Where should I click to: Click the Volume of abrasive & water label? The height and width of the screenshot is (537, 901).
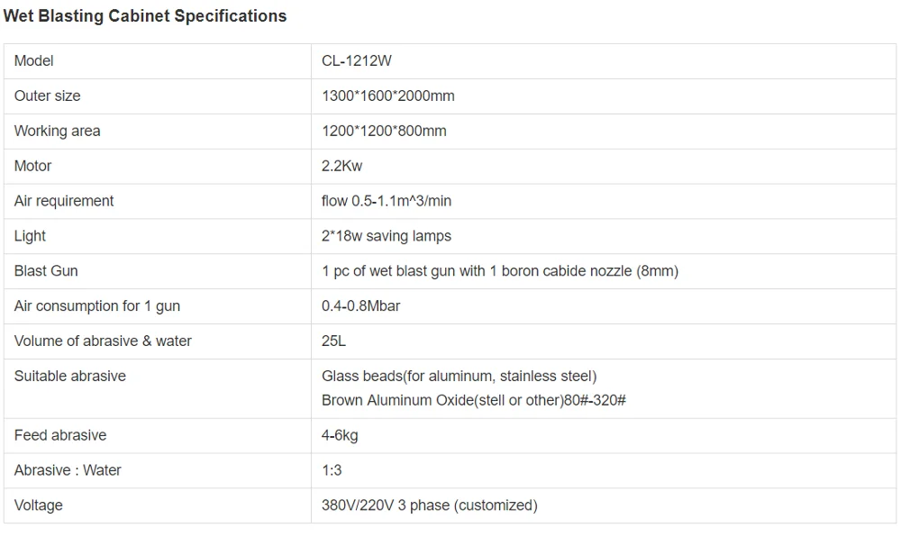point(103,341)
